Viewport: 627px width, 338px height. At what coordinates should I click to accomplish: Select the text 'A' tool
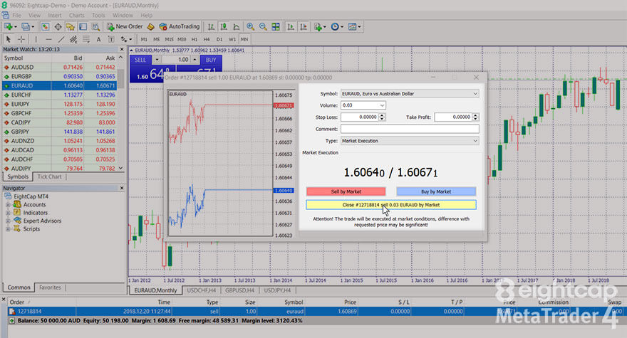[98, 39]
